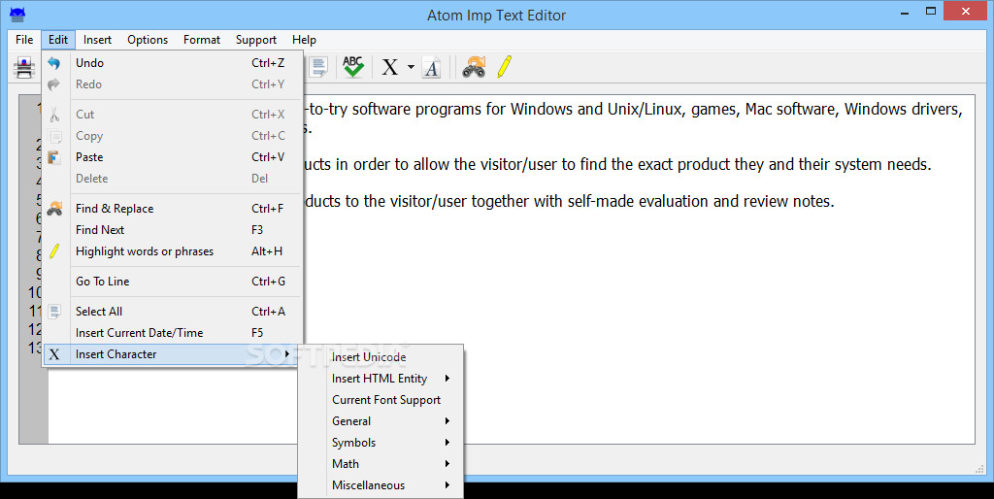Expand the Insert Character submenu

pyautogui.click(x=173, y=354)
